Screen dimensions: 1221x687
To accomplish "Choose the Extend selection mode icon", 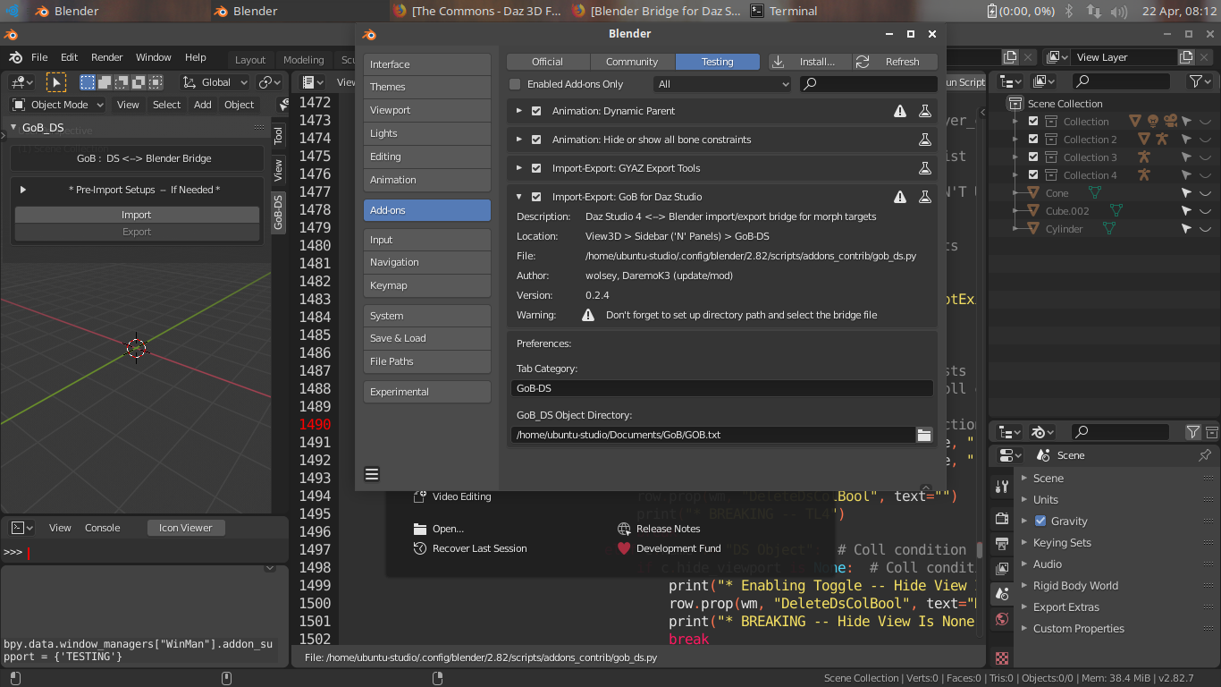I will tap(105, 82).
